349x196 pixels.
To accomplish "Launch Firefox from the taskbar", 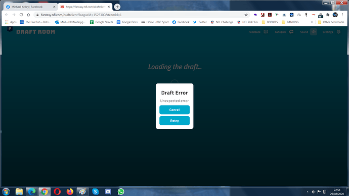I will click(x=70, y=191).
